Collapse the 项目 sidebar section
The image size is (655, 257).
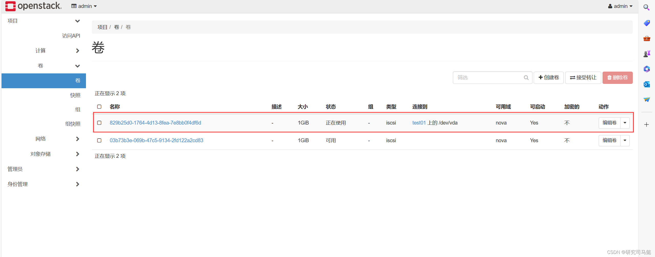click(44, 21)
